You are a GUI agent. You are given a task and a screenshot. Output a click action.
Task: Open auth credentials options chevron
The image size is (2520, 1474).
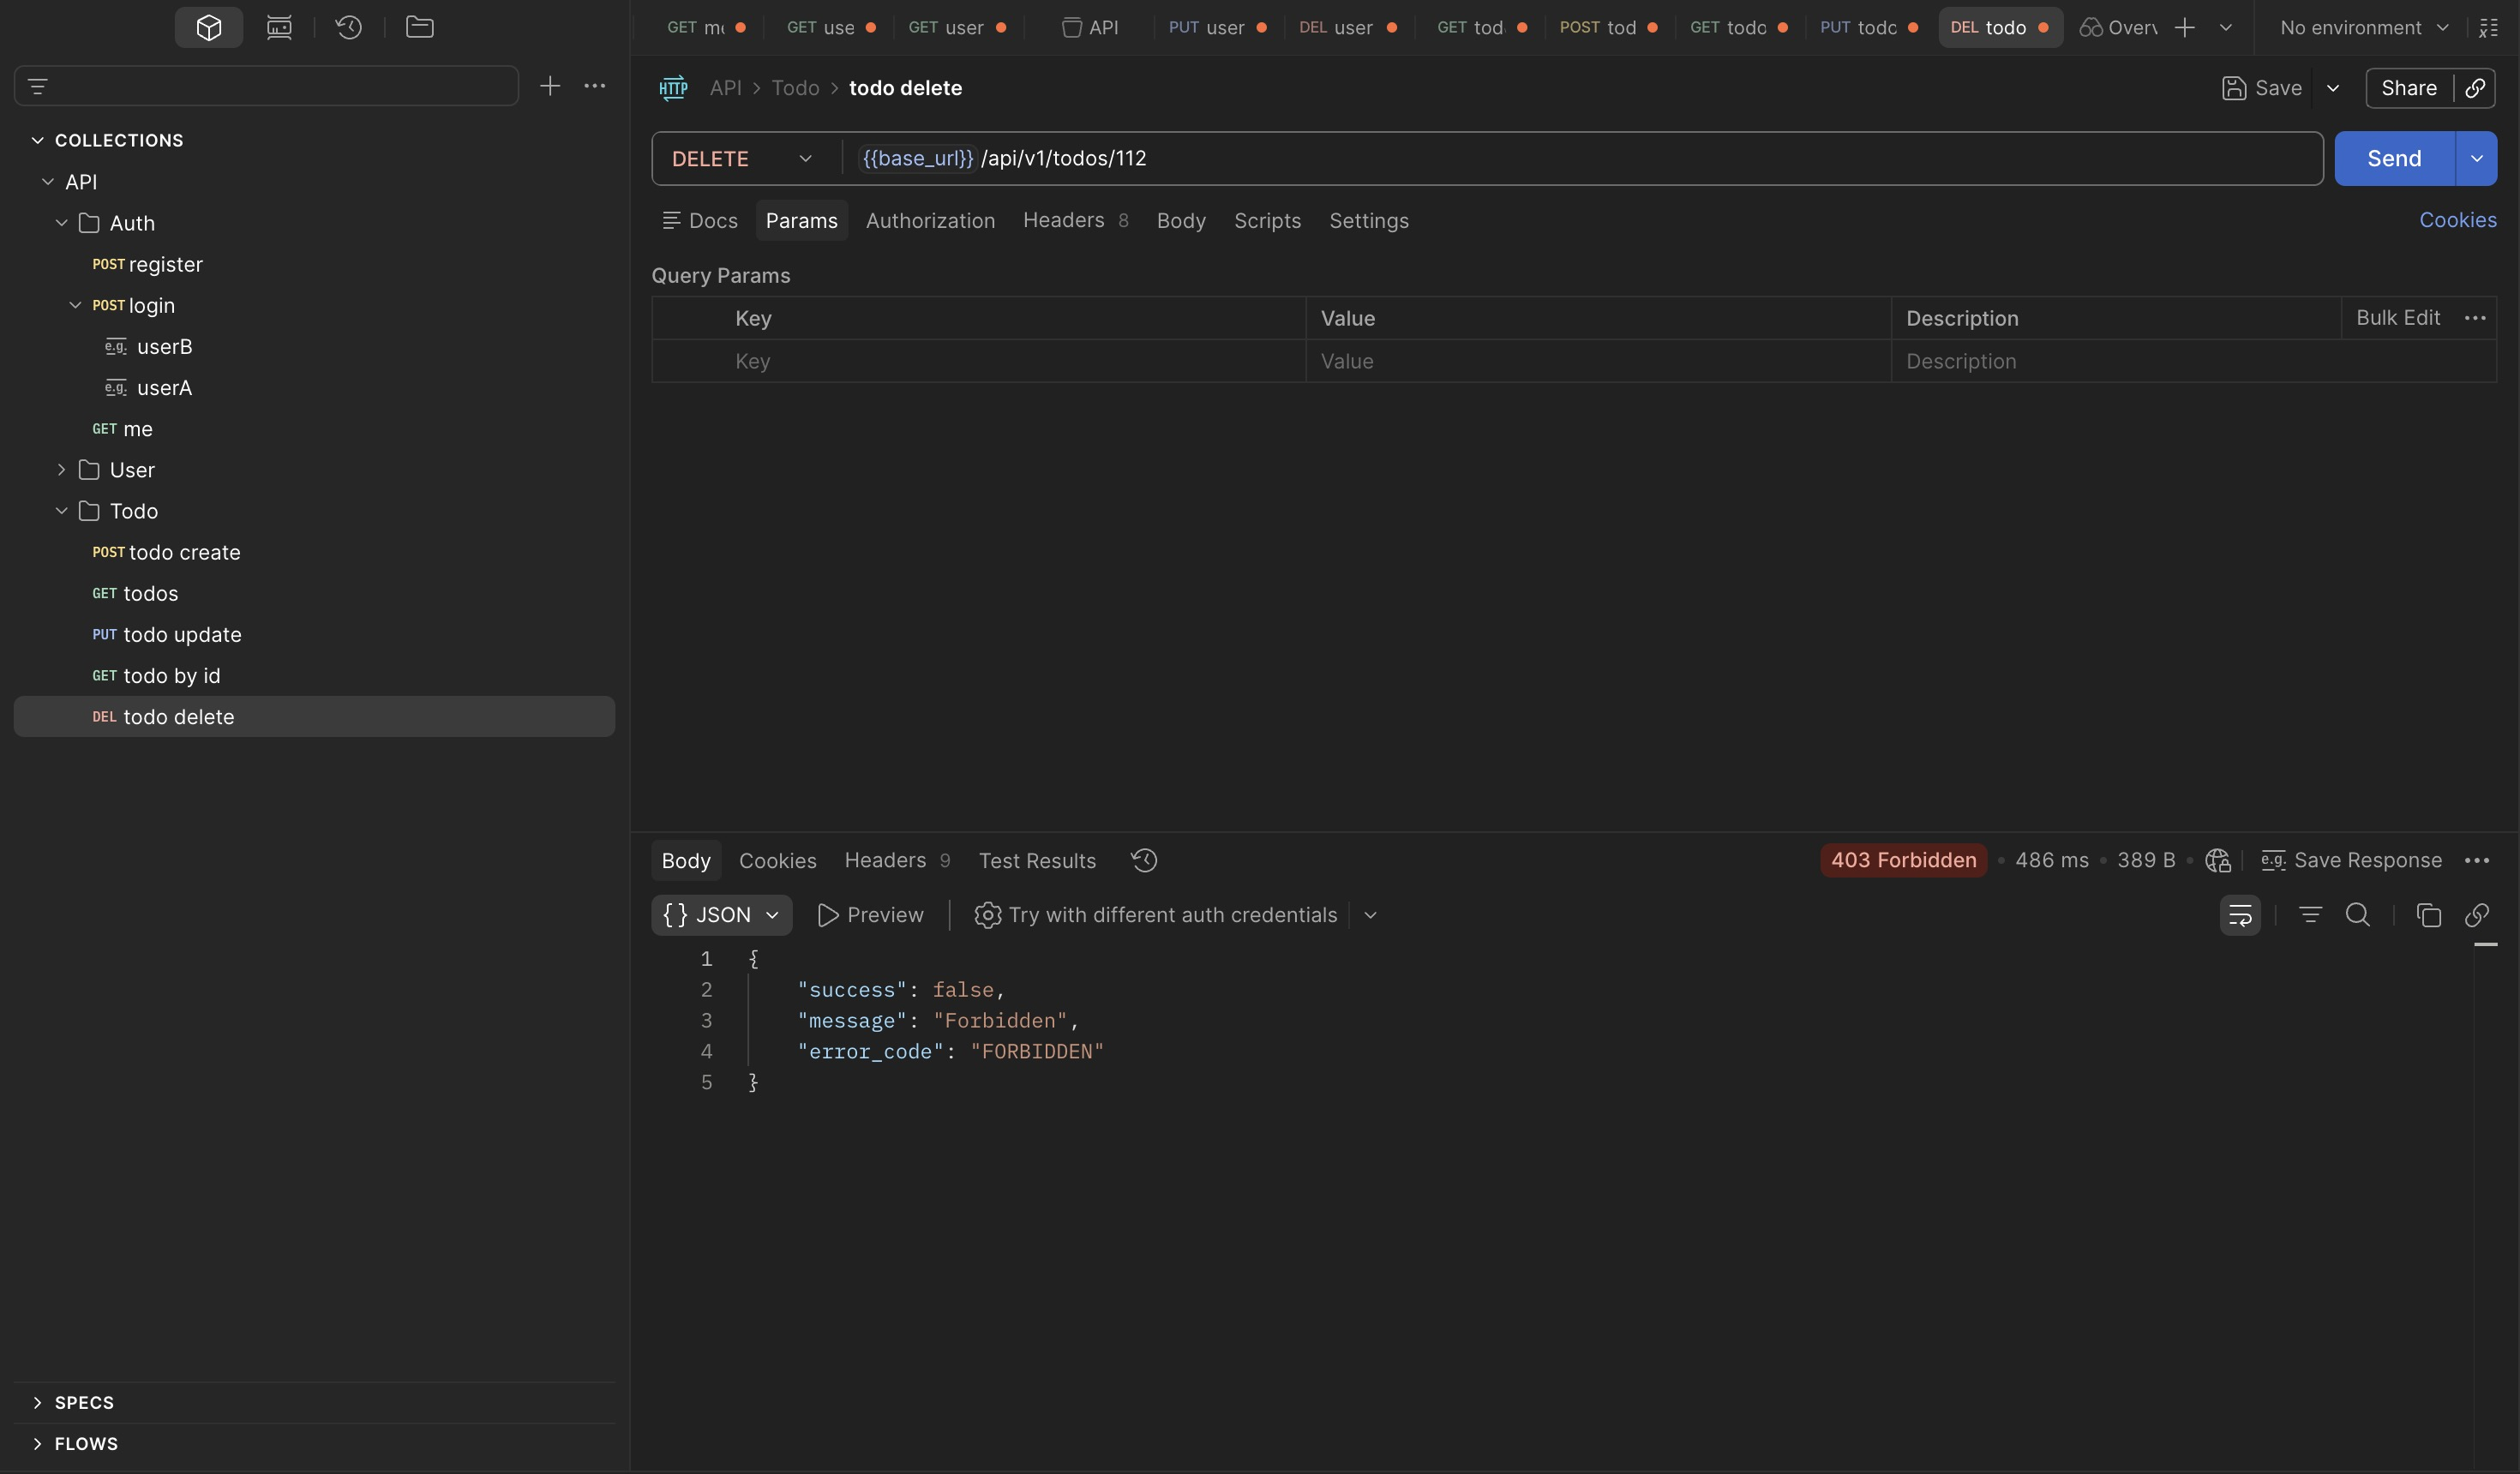point(1370,915)
